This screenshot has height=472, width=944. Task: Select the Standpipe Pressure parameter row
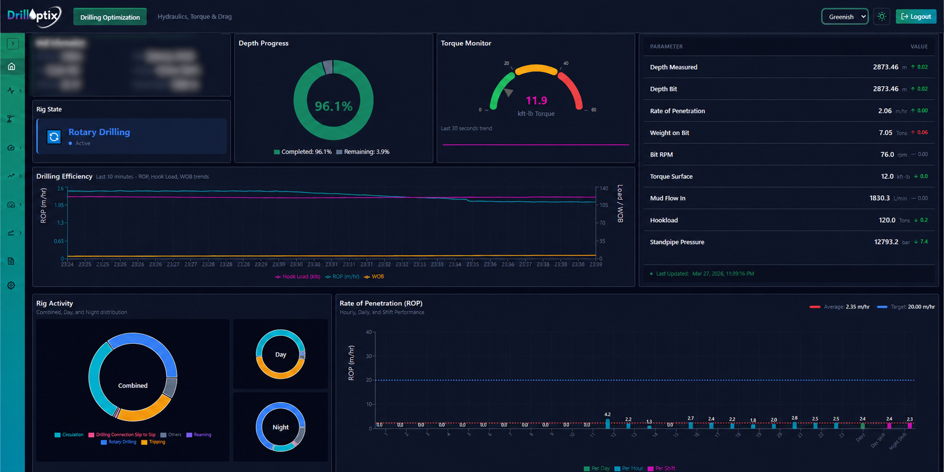point(789,242)
